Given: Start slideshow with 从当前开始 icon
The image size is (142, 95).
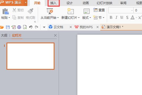Looking at the screenshot, I should coord(50,11).
